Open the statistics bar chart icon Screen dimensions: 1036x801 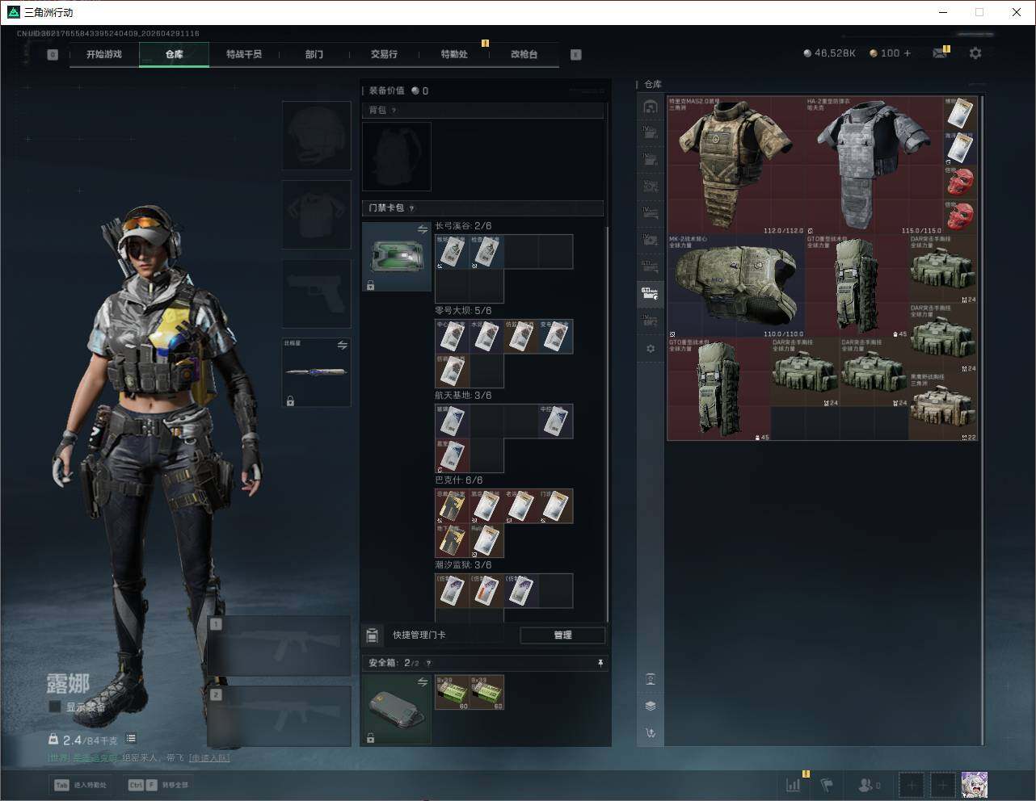794,785
